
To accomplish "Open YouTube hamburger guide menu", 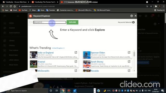I will click(5, 16).
